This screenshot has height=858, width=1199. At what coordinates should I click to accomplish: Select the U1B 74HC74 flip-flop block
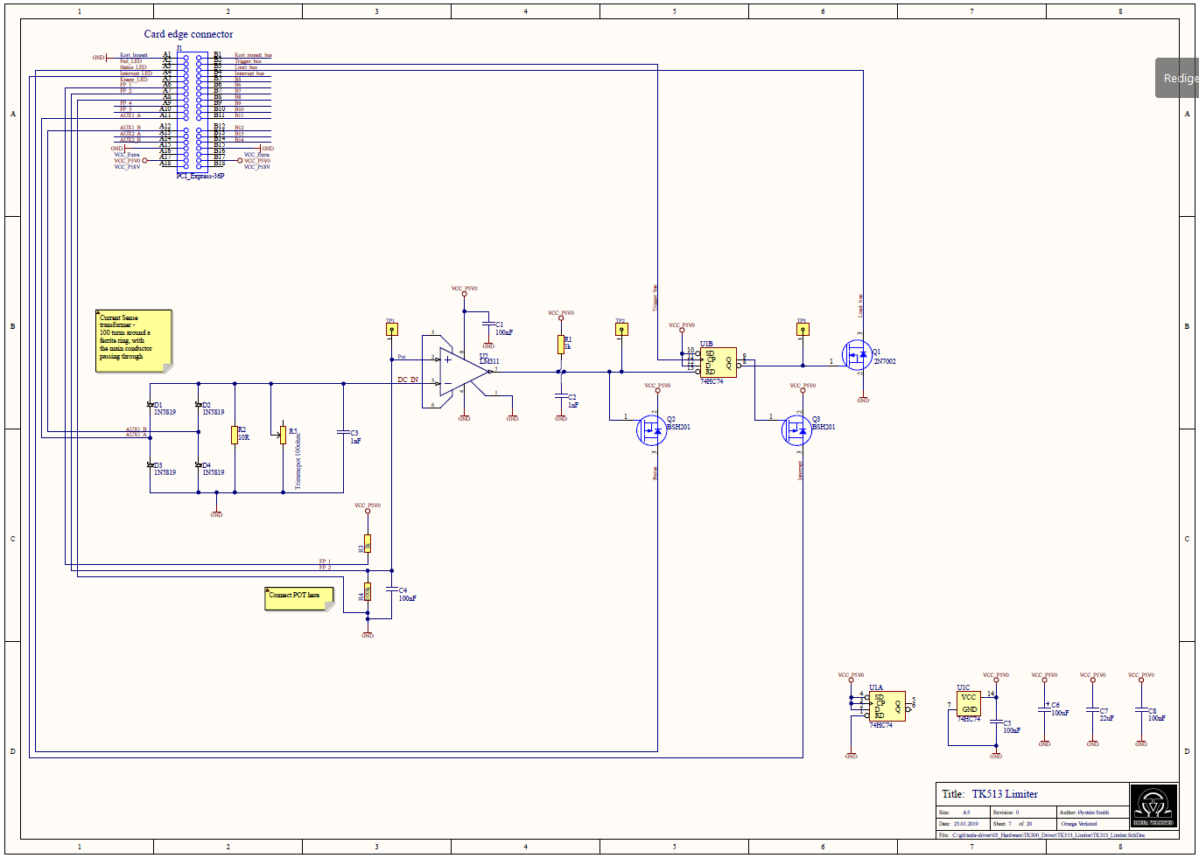719,363
